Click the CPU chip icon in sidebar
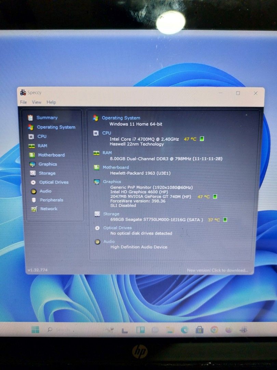The image size is (277, 370). (31, 136)
